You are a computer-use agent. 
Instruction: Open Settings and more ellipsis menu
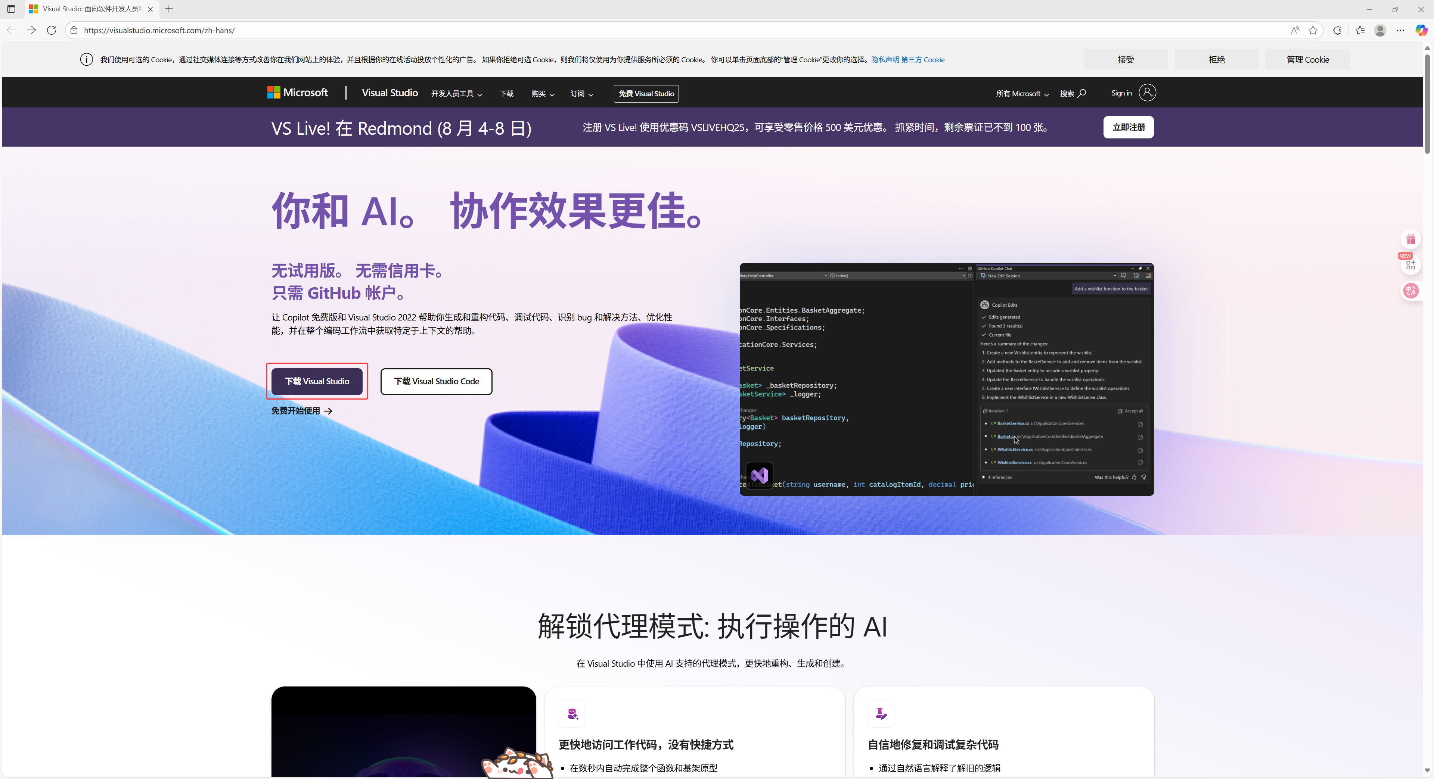[x=1401, y=30]
